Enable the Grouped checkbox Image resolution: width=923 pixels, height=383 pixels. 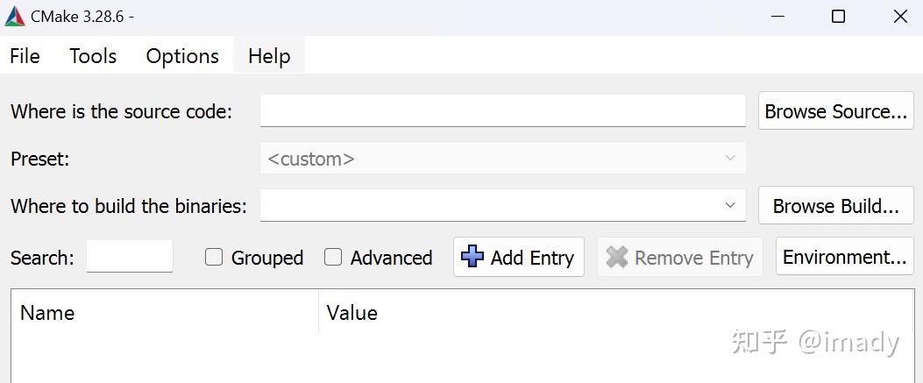[x=214, y=257]
